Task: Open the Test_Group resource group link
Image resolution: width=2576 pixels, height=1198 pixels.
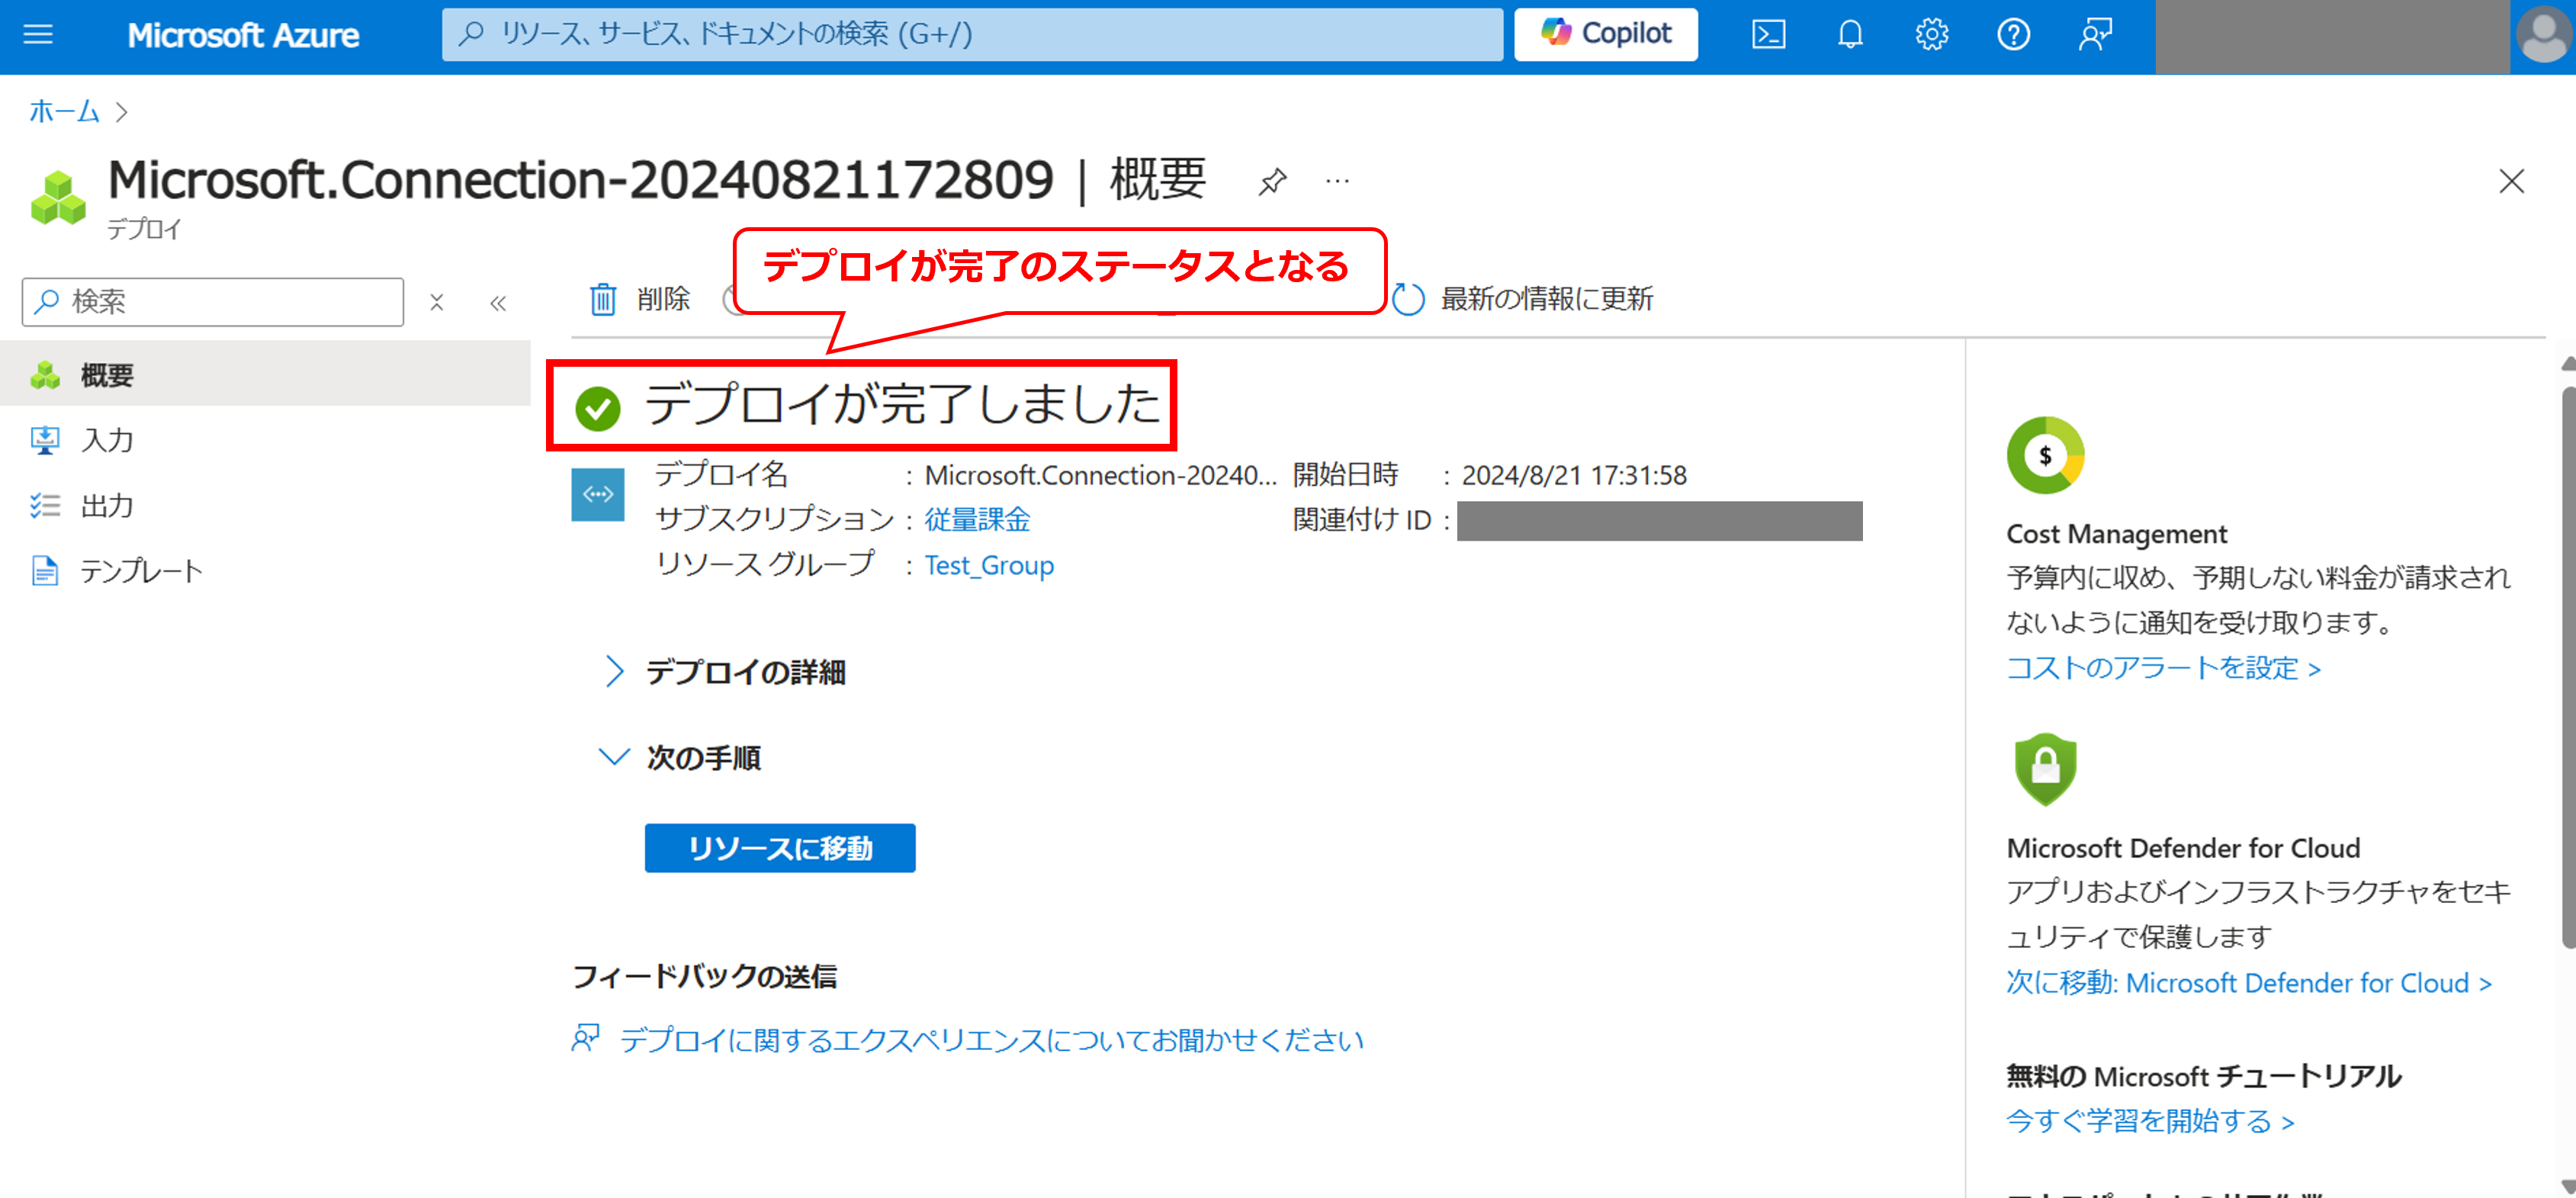Action: point(988,566)
